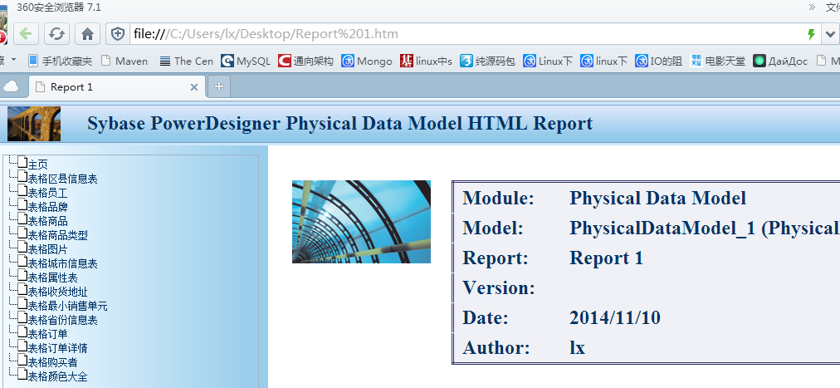840x388 pixels.
Task: Open 表格订单 tree node
Action: coord(47,334)
